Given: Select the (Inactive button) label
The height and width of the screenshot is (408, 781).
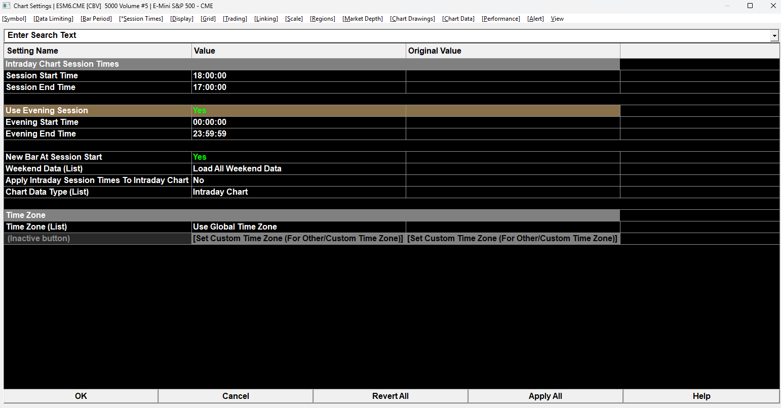Looking at the screenshot, I should pyautogui.click(x=38, y=239).
